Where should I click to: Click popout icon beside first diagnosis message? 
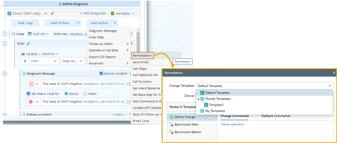(128, 84)
